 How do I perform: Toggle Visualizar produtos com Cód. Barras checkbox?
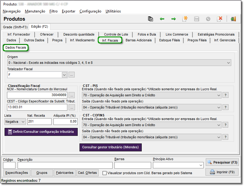(x=105, y=173)
